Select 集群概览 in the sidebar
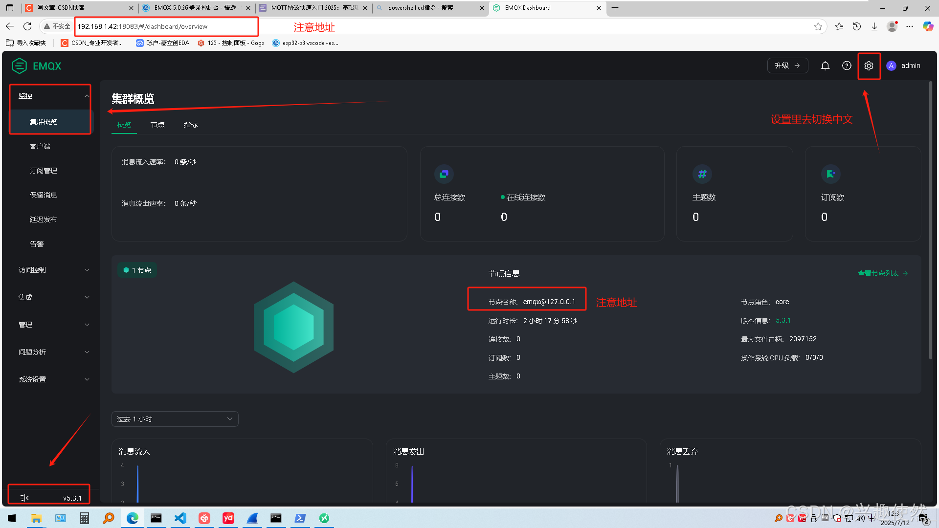939x528 pixels. pos(50,122)
